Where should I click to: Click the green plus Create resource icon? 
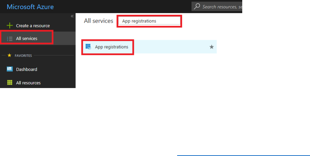10,25
